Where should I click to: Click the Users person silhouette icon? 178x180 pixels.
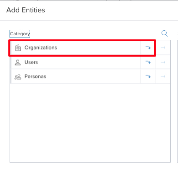18,62
